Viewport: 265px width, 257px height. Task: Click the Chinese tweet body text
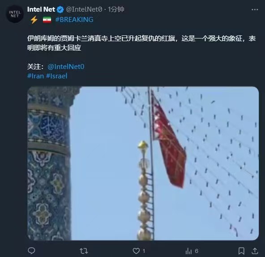click(x=141, y=43)
